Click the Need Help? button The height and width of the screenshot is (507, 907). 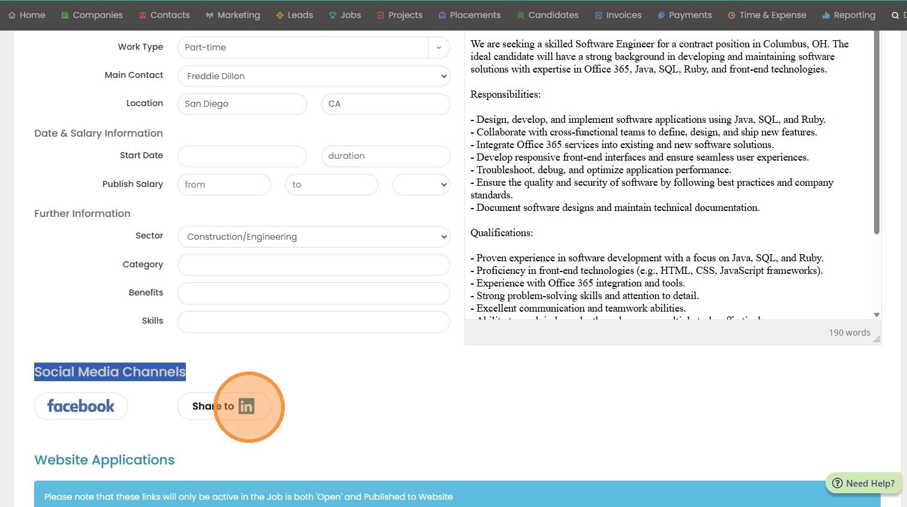[864, 483]
